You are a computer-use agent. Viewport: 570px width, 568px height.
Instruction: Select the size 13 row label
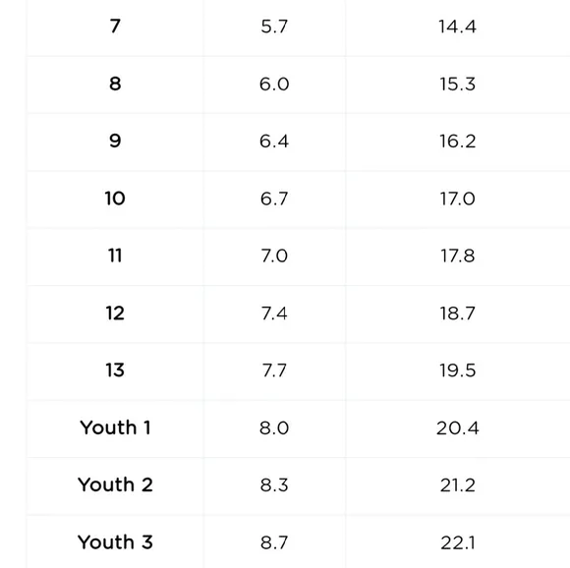(115, 369)
